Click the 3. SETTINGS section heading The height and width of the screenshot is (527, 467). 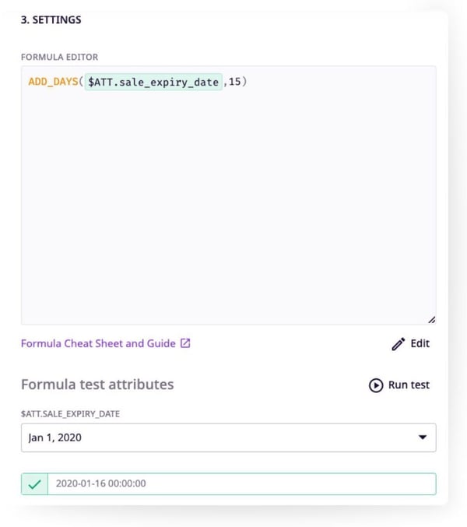(51, 19)
